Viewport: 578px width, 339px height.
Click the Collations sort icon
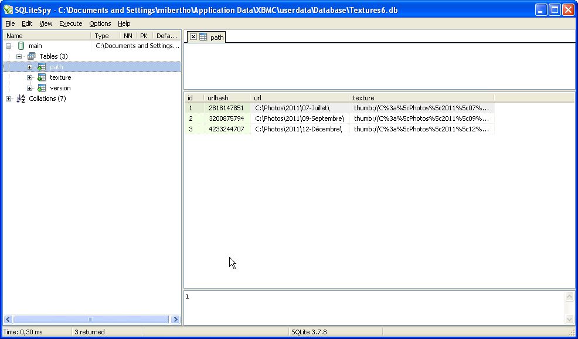(x=21, y=99)
